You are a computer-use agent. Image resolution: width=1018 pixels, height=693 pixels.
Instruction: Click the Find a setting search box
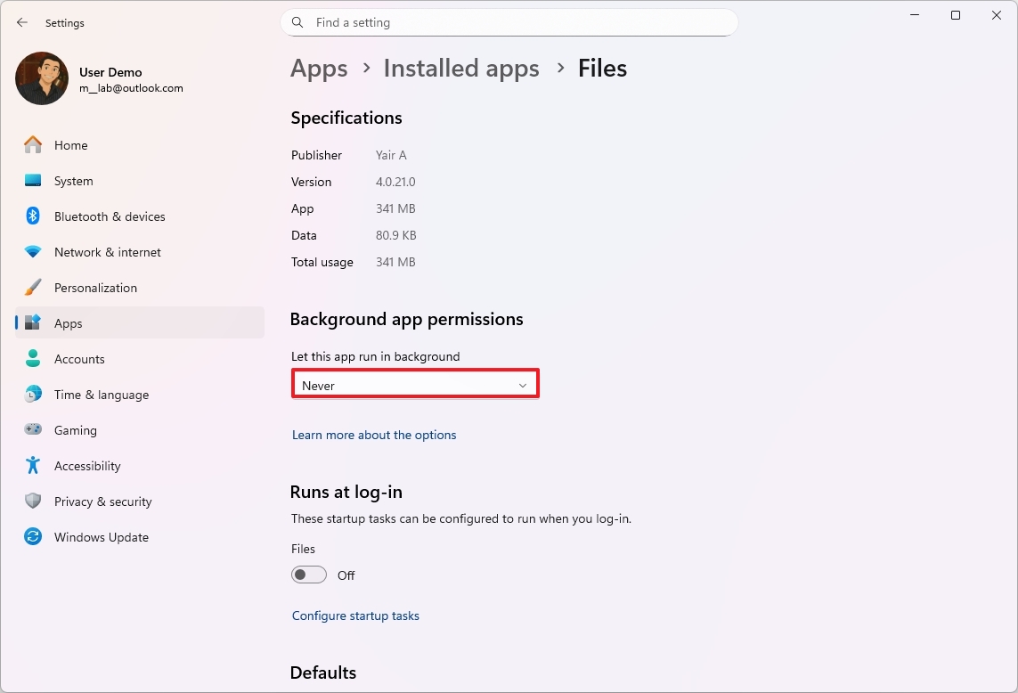tap(509, 22)
